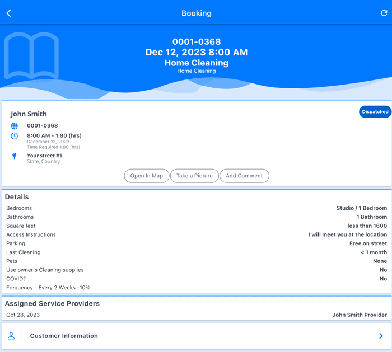Click the clock icon next to 8:00 AM
This screenshot has height=352, width=392.
point(14,136)
